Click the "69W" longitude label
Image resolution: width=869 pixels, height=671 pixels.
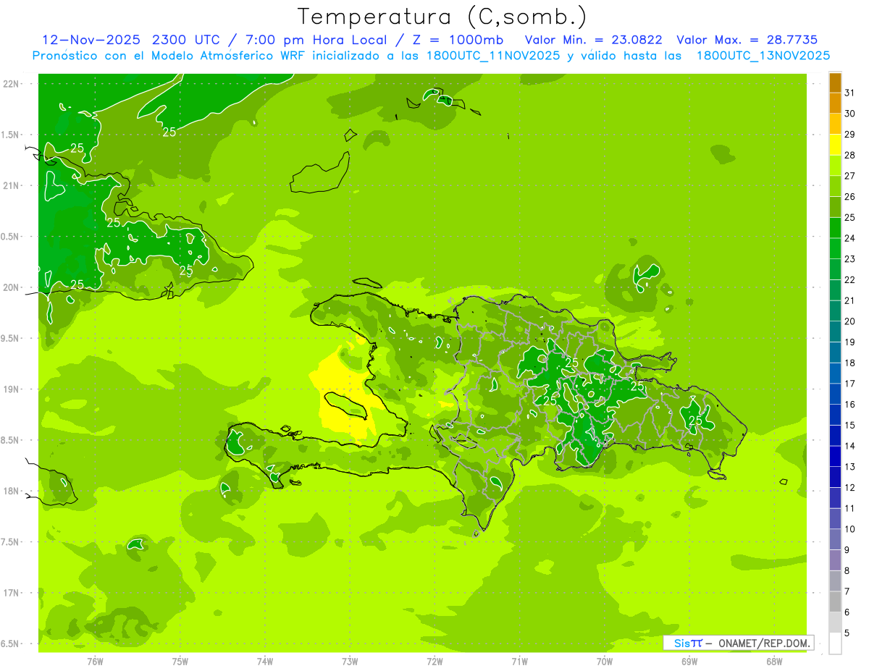[x=689, y=662]
